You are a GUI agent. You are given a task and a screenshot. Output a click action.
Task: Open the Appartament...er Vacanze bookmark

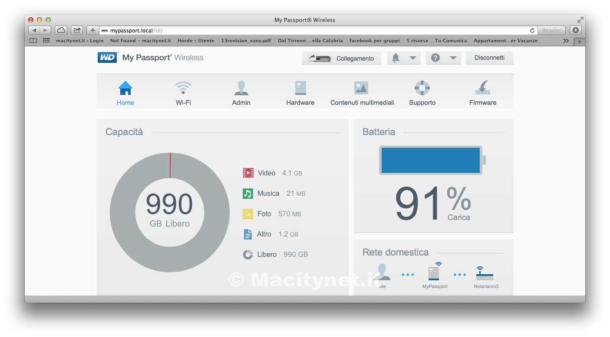tap(506, 41)
